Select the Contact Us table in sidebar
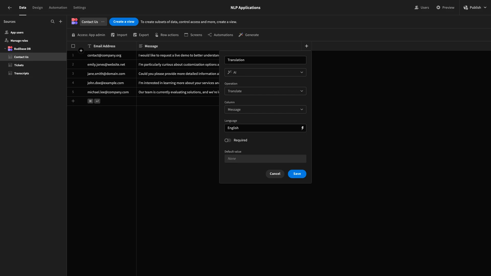Viewport: 491px width, 276px height. pyautogui.click(x=33, y=57)
